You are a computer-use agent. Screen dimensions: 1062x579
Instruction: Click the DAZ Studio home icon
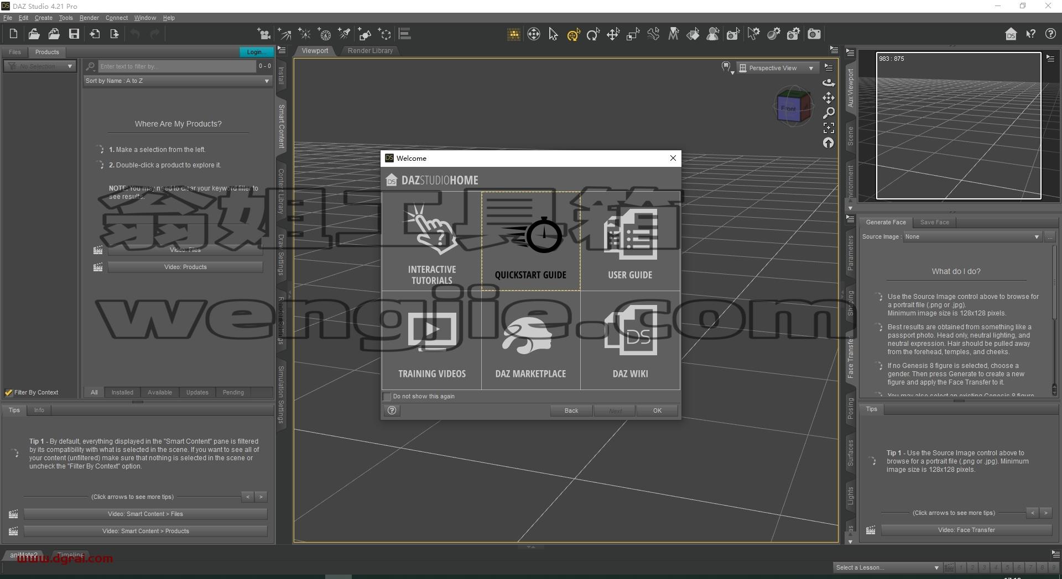[x=1011, y=34]
